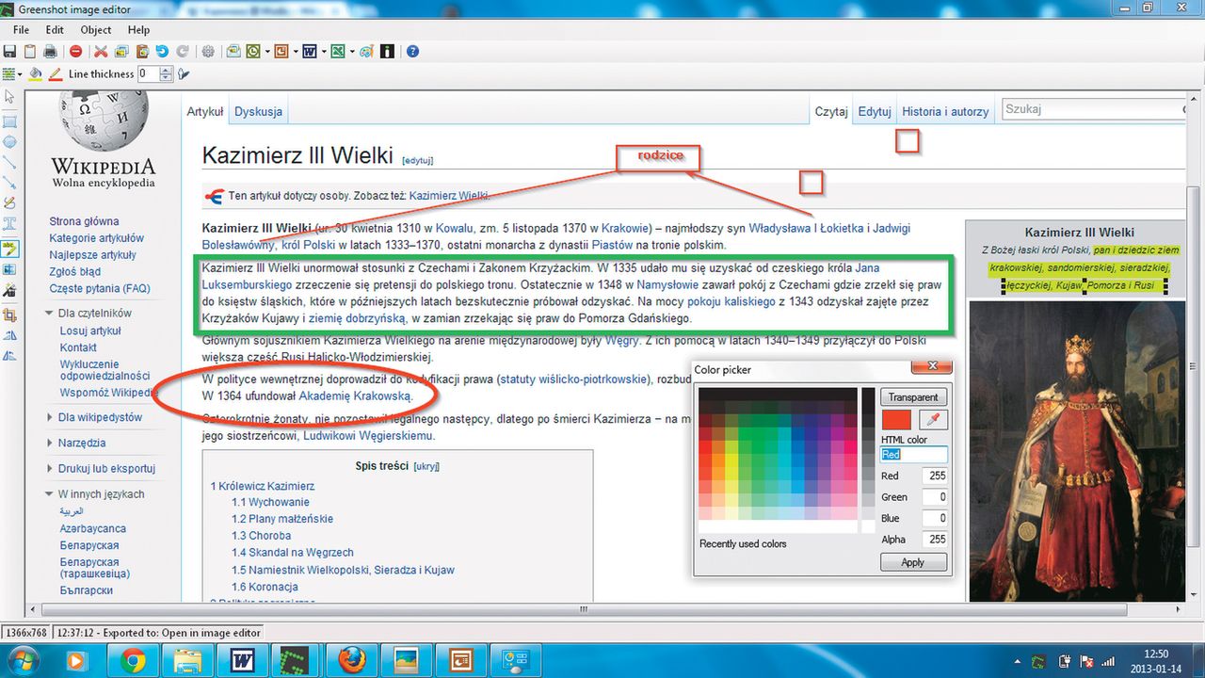Screen dimensions: 1205x678
Task: Open help via blue question mark icon
Action: [412, 52]
